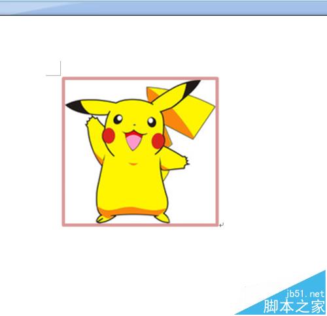
Task: Select the Pikachu picture in the document
Action: 140,151
